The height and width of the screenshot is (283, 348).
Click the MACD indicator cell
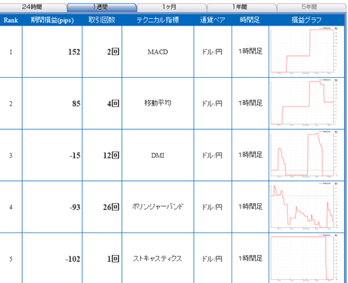[x=158, y=52]
